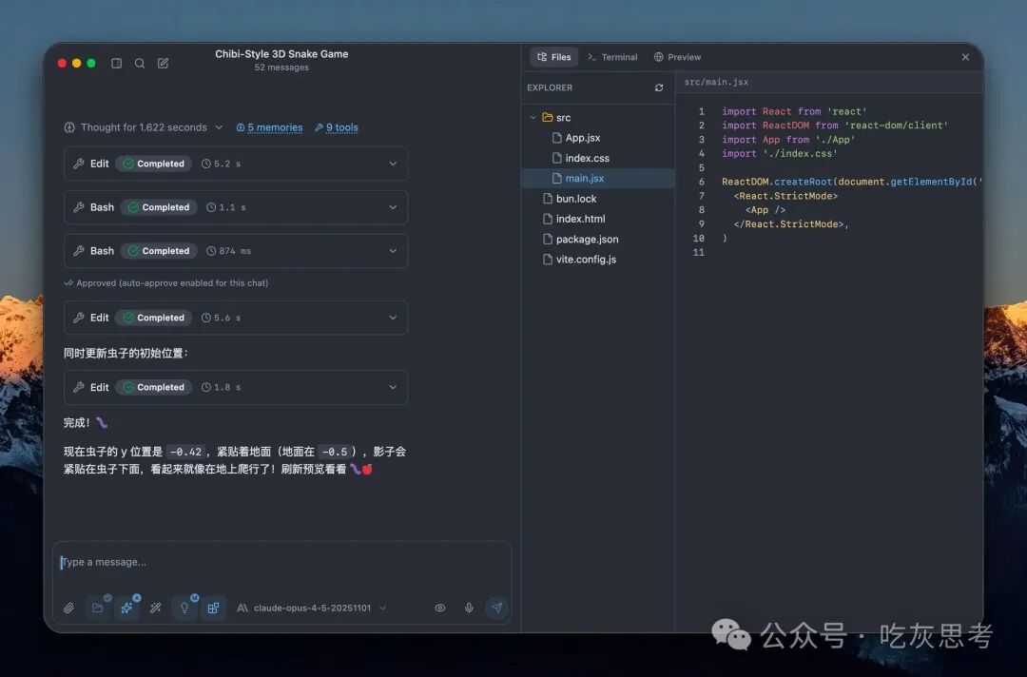Click the "52 messages" count text
Screen dimensions: 1027x677
[x=281, y=68]
